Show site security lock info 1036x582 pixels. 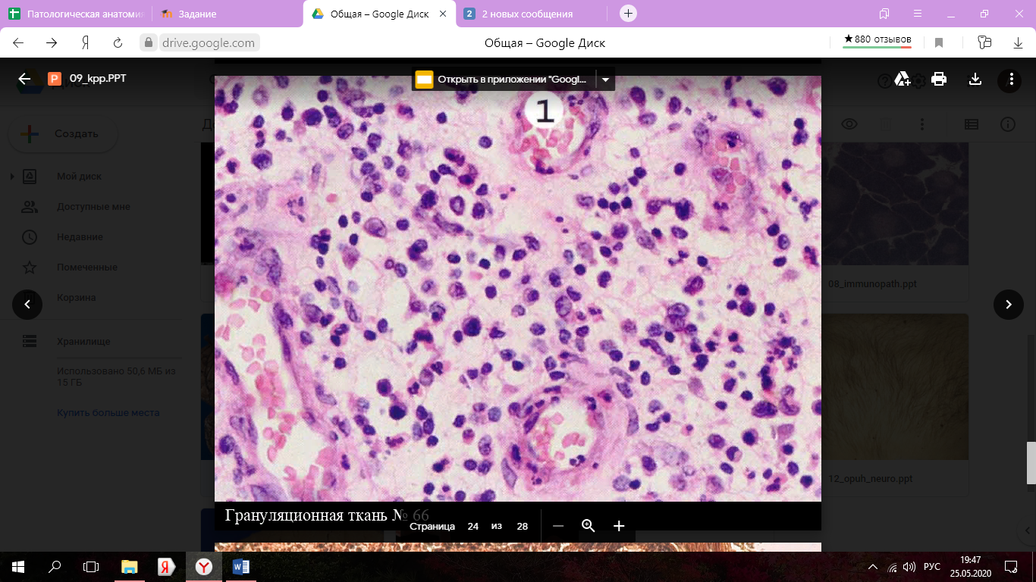point(149,43)
